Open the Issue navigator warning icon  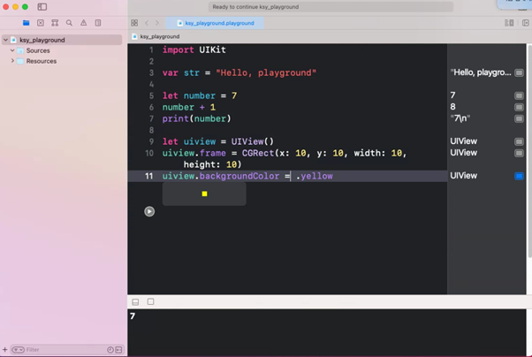[x=83, y=23]
